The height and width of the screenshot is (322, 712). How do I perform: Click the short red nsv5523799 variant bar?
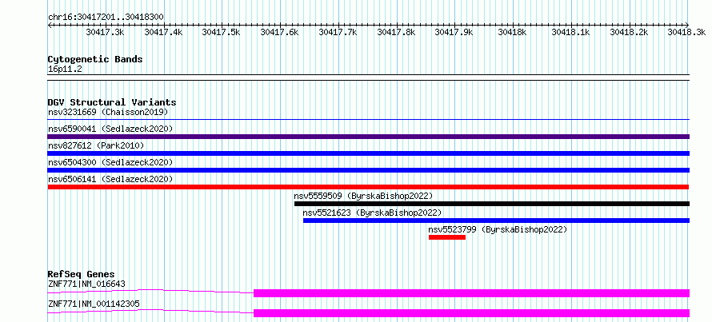(x=447, y=237)
